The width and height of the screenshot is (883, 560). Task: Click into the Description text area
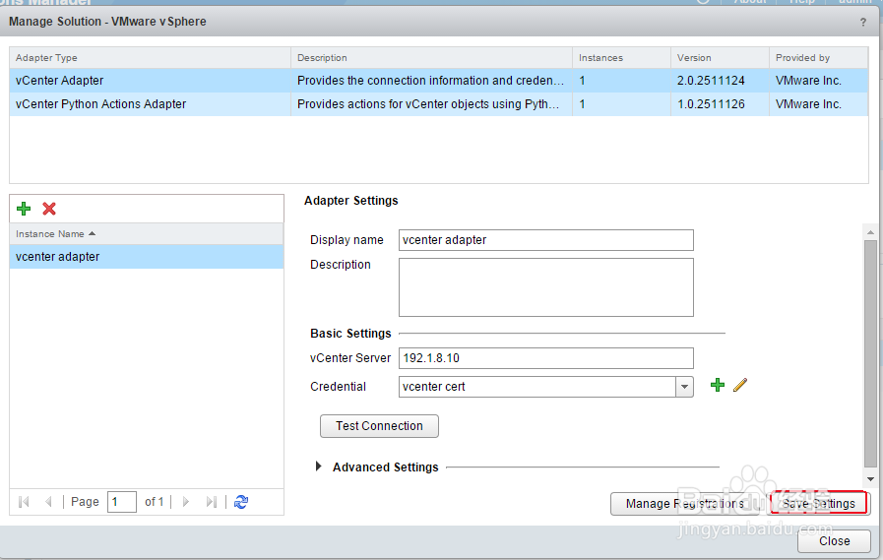(x=545, y=287)
